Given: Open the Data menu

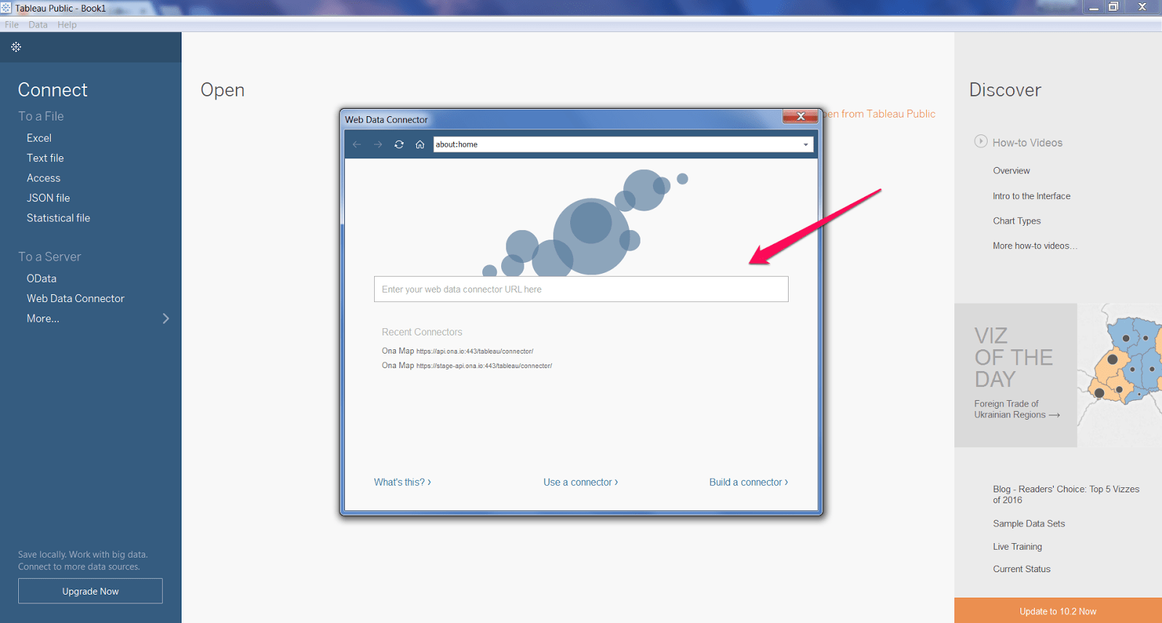Looking at the screenshot, I should (x=38, y=25).
